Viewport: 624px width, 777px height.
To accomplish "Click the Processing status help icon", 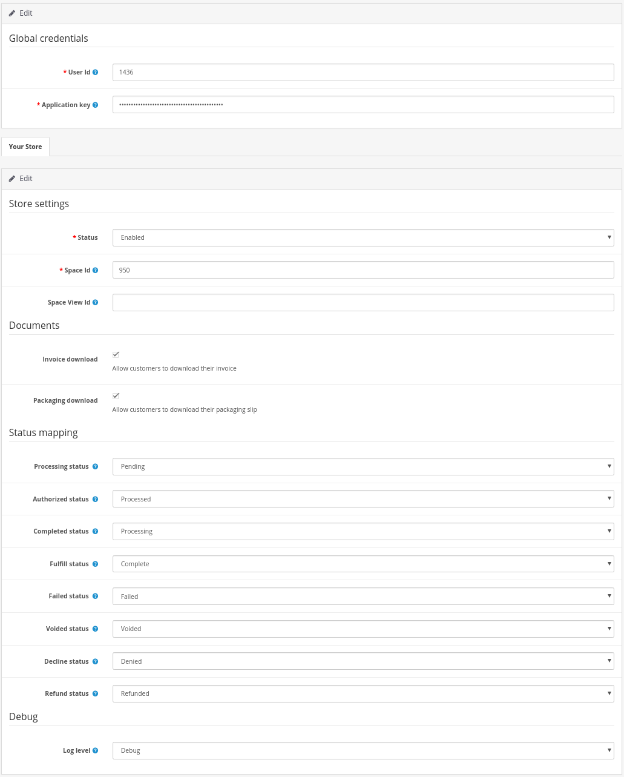I will point(95,467).
